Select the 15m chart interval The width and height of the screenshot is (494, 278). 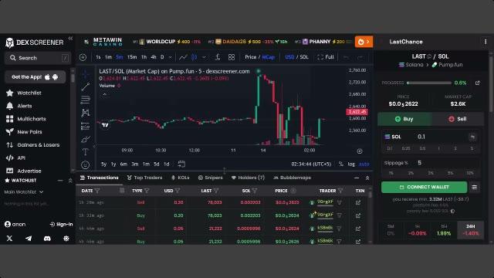click(x=132, y=57)
